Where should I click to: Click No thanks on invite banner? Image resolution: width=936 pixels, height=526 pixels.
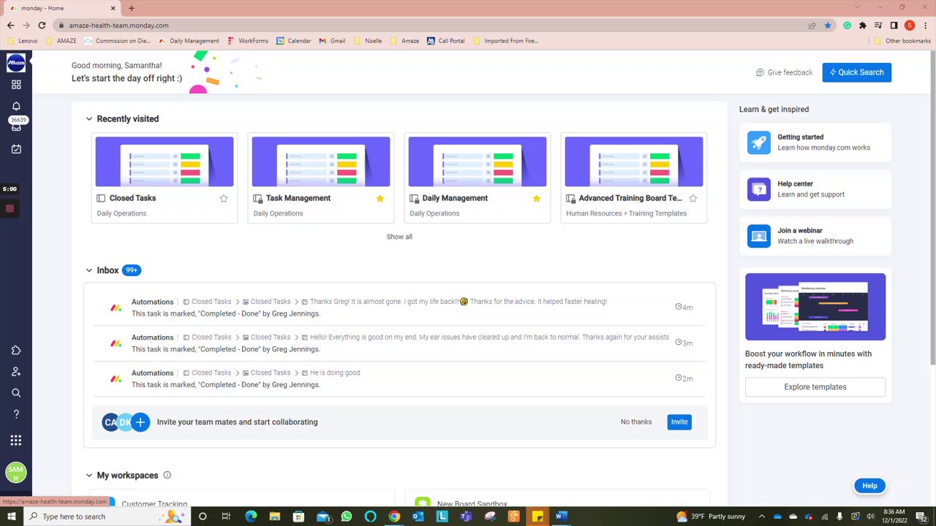[x=636, y=422]
